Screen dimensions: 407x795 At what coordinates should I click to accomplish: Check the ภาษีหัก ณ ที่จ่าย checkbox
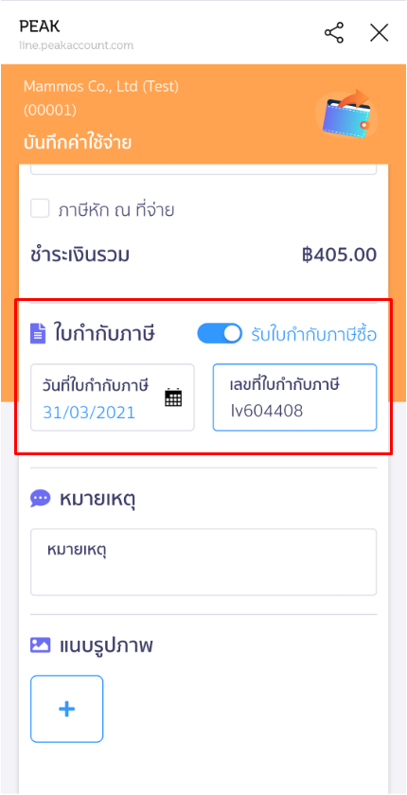(x=40, y=209)
